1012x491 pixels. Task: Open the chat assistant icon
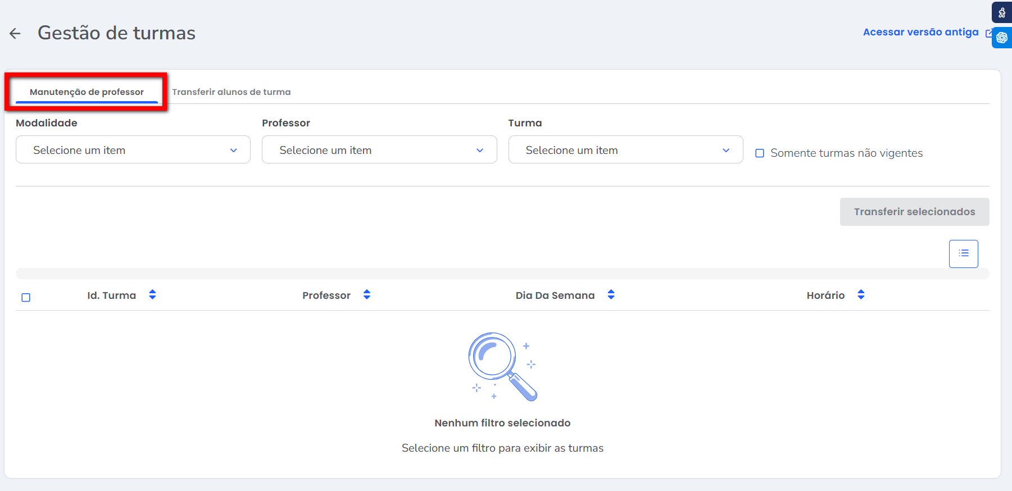click(x=1002, y=38)
